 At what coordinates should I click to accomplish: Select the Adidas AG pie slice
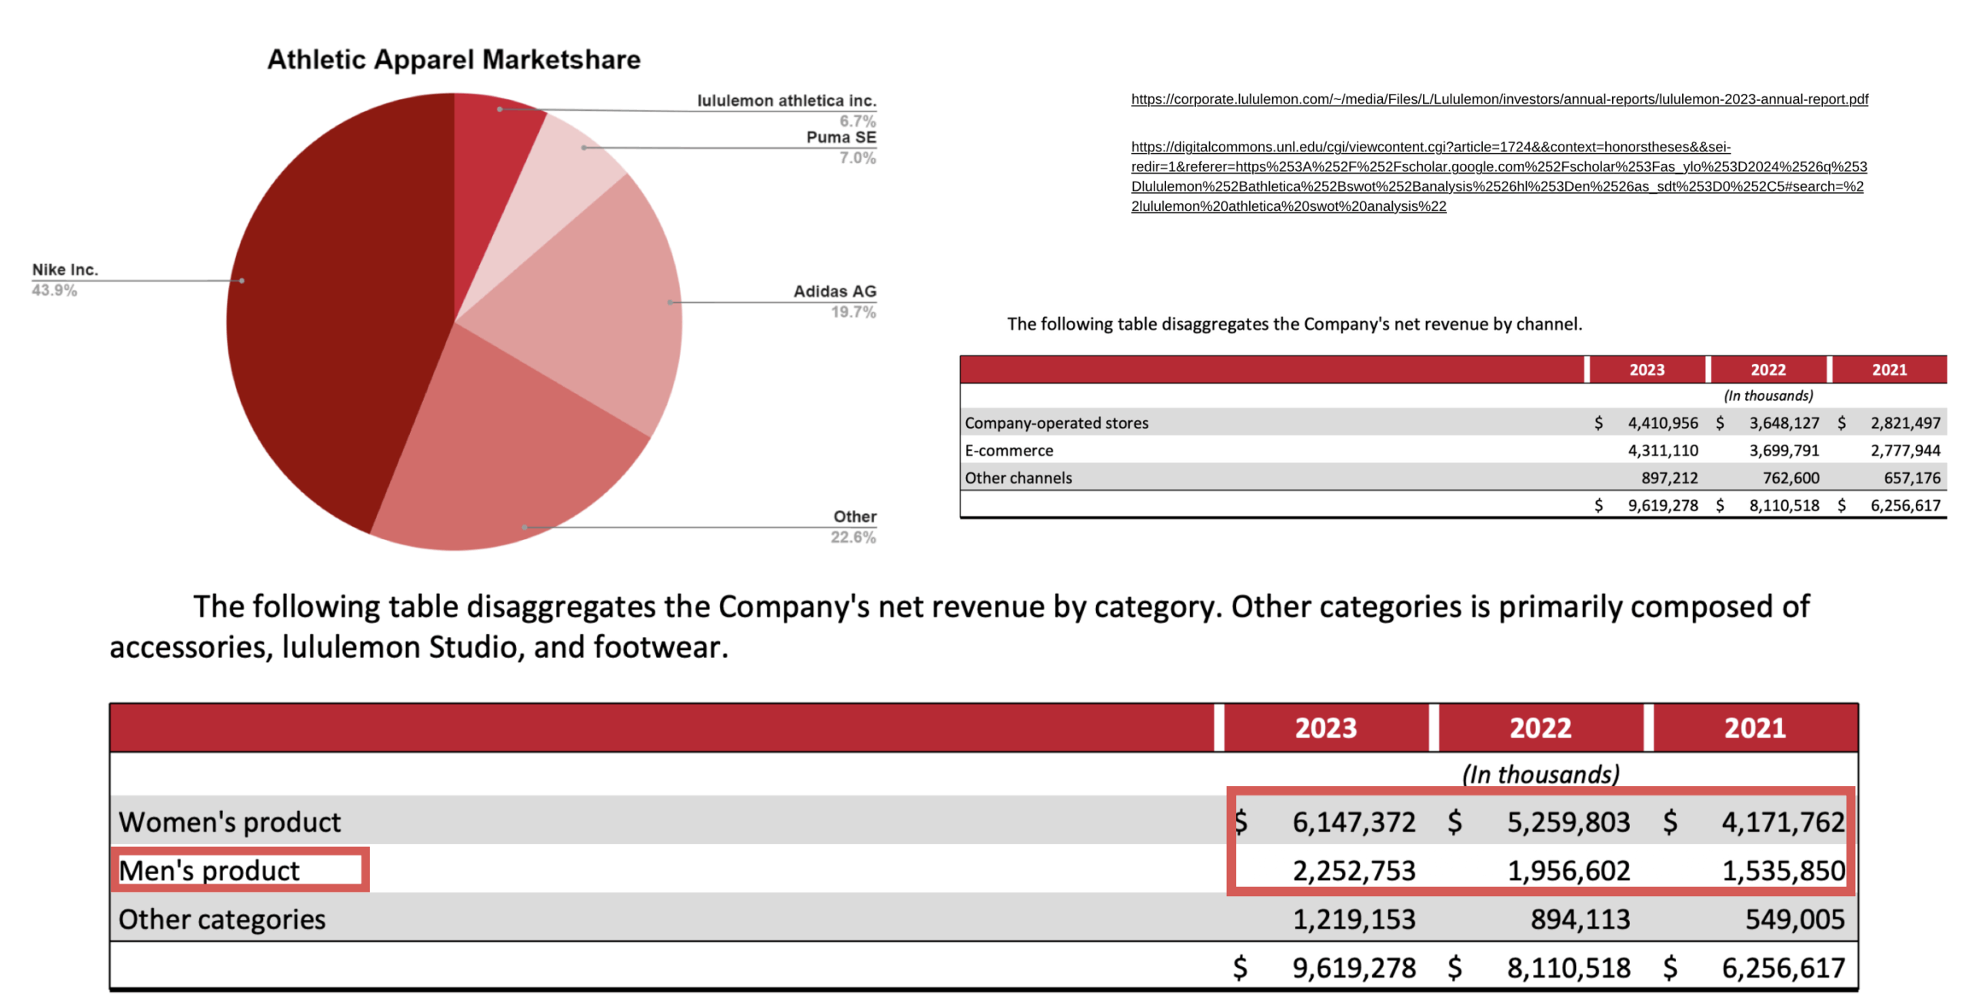click(x=592, y=308)
